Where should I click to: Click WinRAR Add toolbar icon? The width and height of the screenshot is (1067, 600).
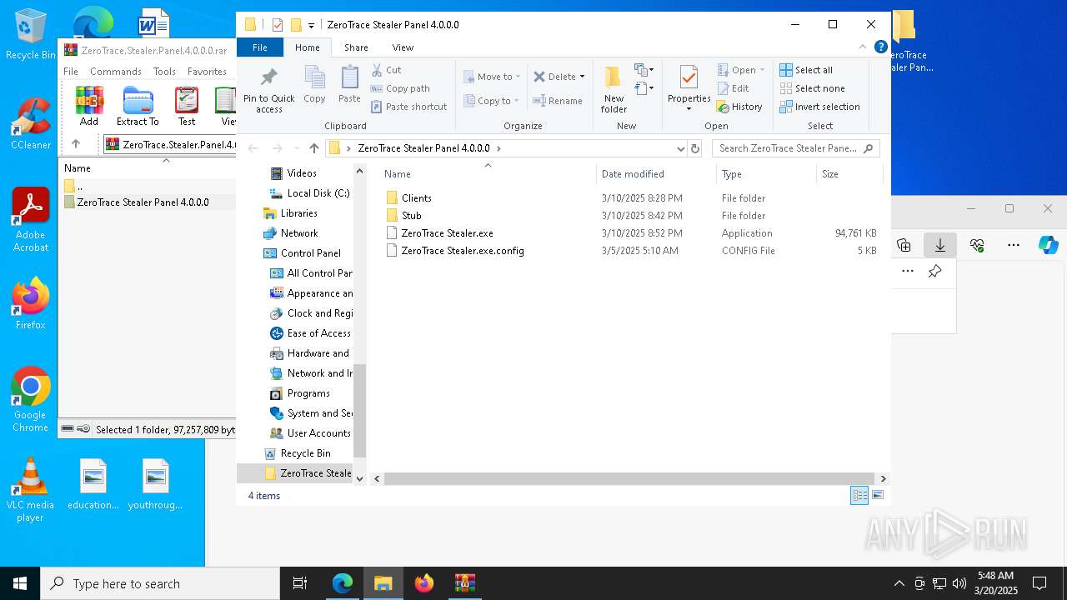click(x=89, y=107)
